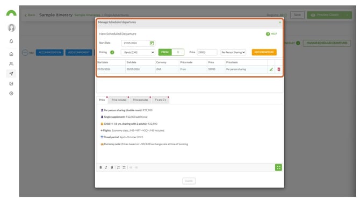The width and height of the screenshot is (360, 206).
Task: Click the Currency column header
Action: pos(161,62)
